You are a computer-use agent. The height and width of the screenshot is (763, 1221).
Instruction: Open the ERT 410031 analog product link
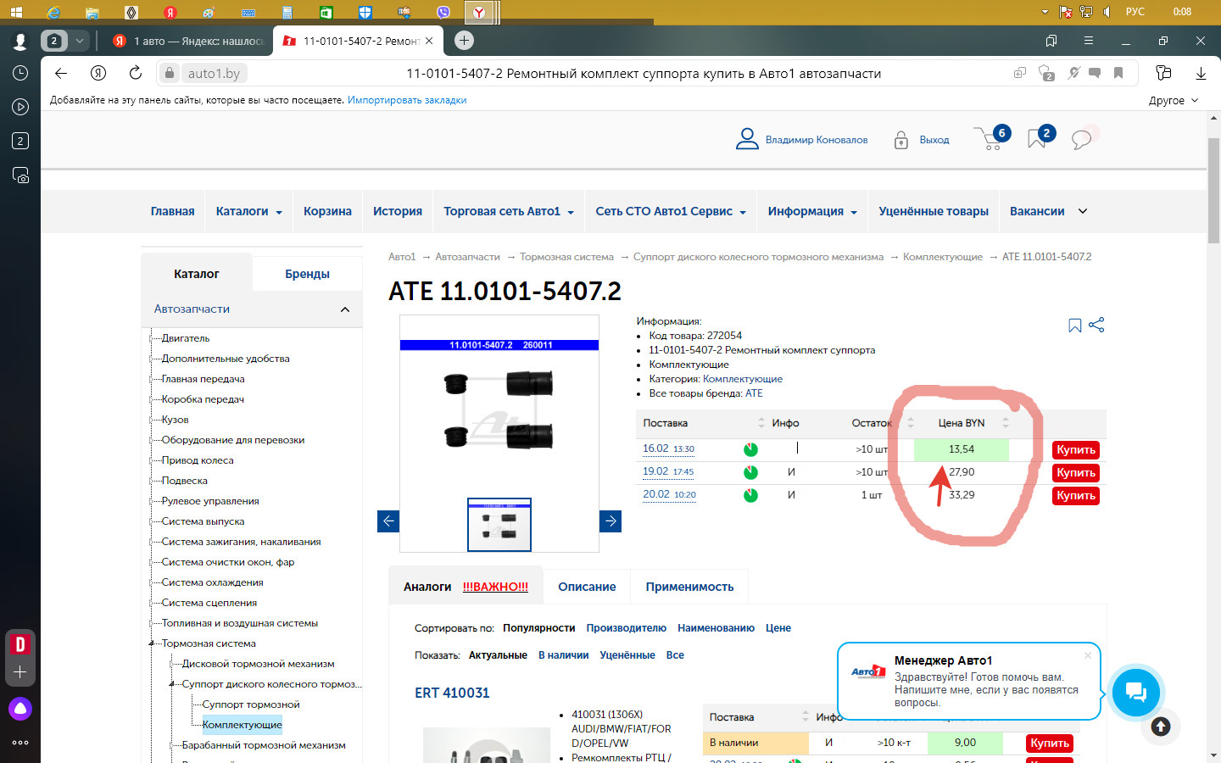tap(452, 693)
